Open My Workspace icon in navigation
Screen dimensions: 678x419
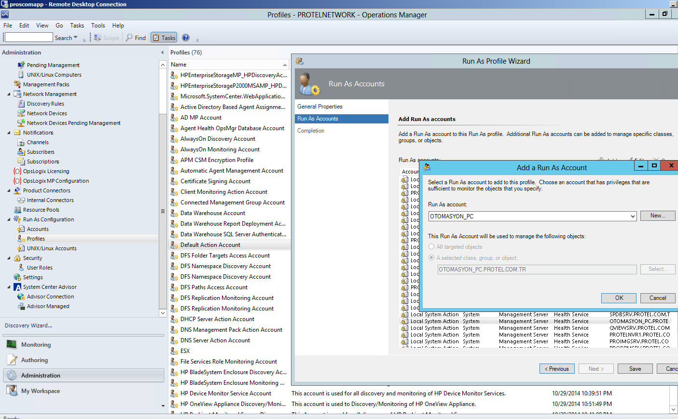tap(12, 391)
